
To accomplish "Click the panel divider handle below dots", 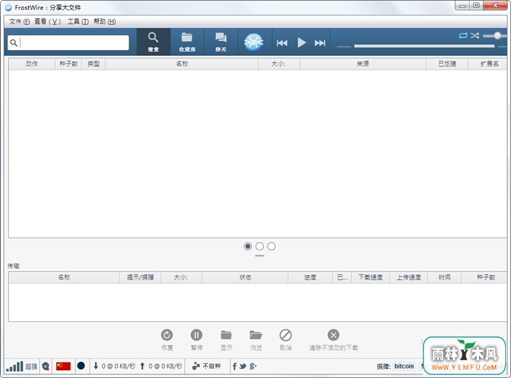I will pos(260,256).
